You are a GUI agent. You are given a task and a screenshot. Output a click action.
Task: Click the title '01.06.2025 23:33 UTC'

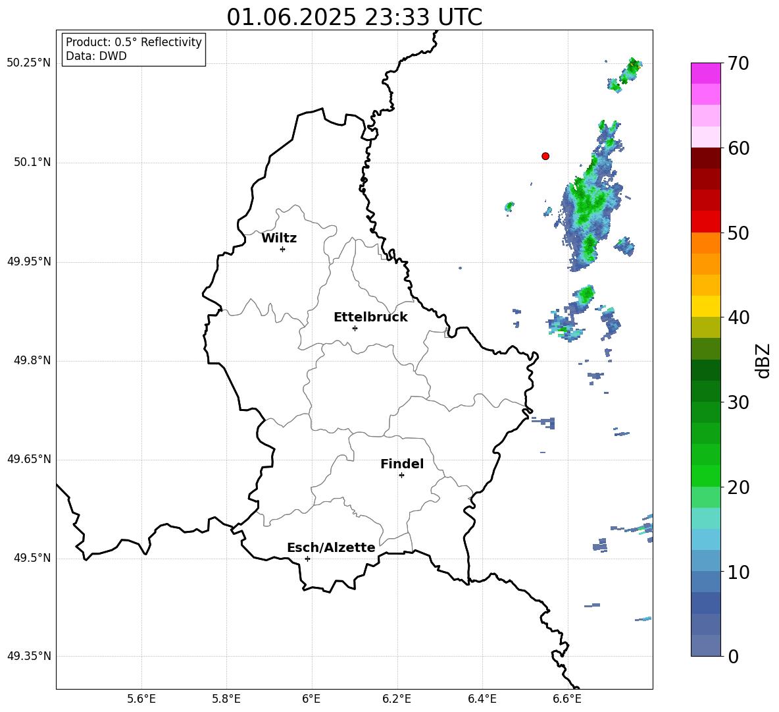[354, 17]
